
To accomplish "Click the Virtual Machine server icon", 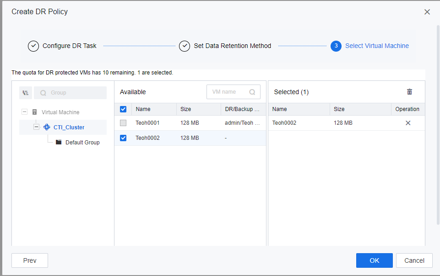I will pos(35,112).
